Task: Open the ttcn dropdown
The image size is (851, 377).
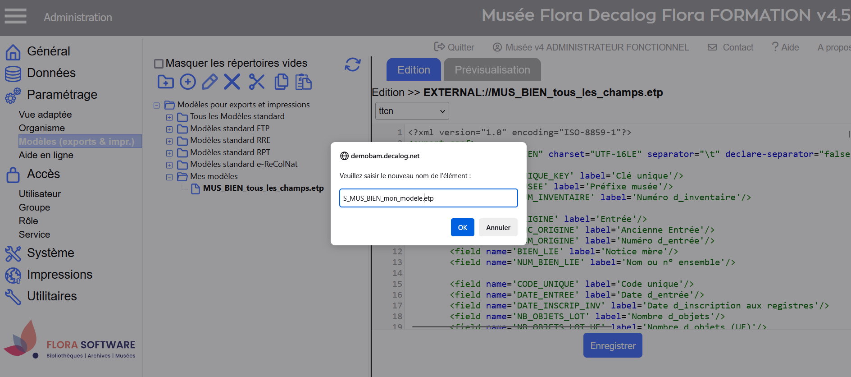Action: (x=412, y=111)
